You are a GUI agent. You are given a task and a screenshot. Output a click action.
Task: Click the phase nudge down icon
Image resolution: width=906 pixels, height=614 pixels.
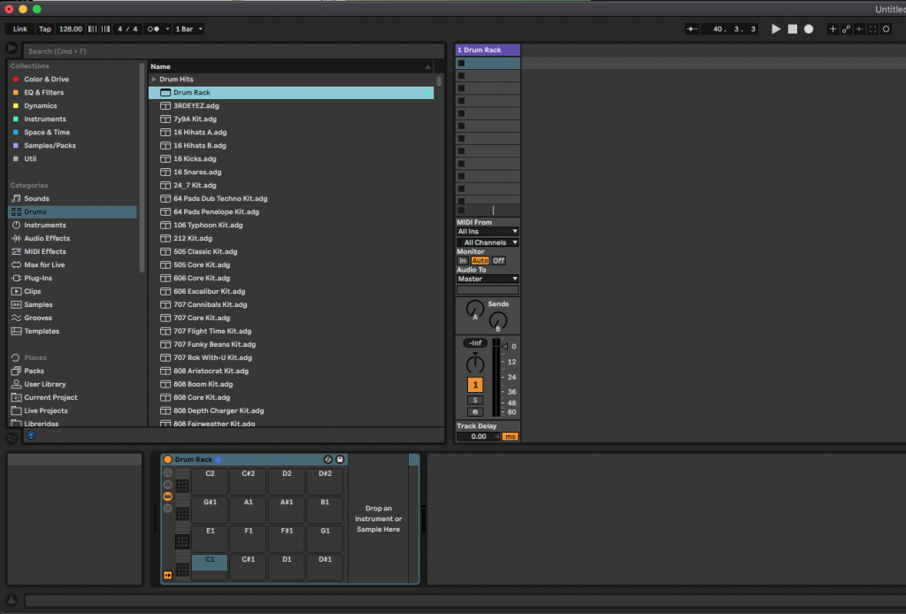92,29
